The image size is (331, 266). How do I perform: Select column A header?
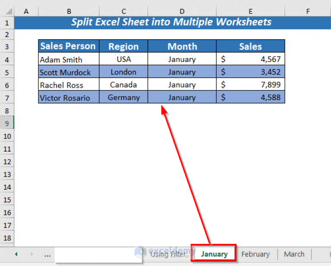pyautogui.click(x=26, y=11)
